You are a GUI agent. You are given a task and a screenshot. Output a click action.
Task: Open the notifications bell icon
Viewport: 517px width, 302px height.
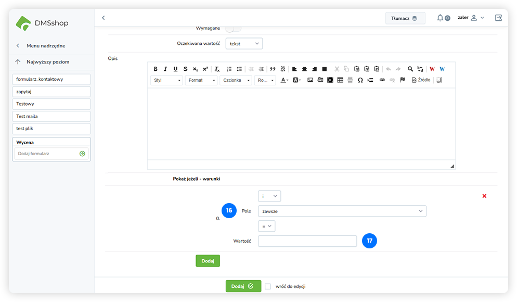click(x=440, y=18)
